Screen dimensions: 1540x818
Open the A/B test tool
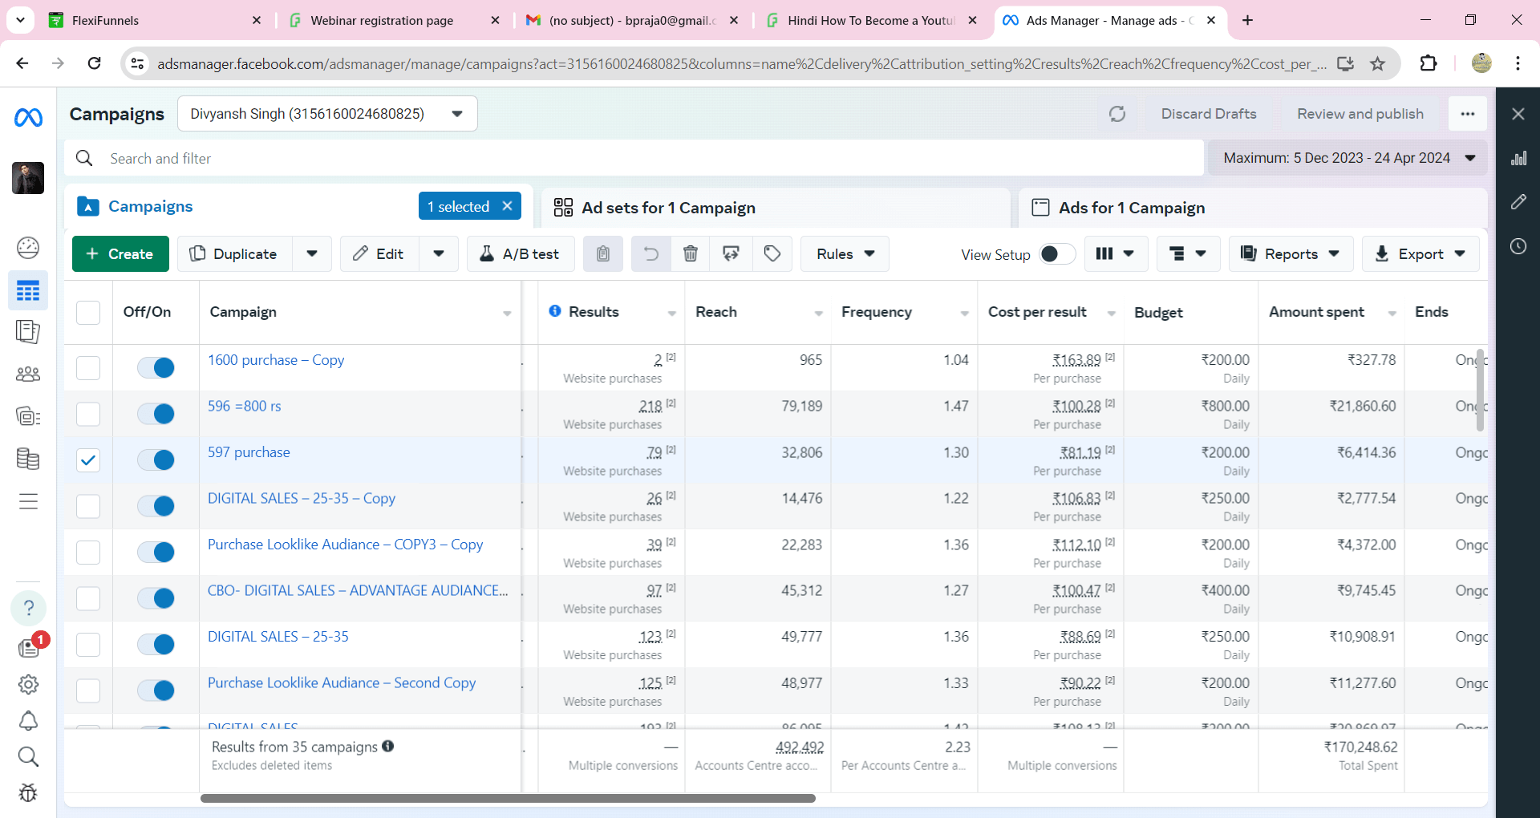click(x=520, y=253)
